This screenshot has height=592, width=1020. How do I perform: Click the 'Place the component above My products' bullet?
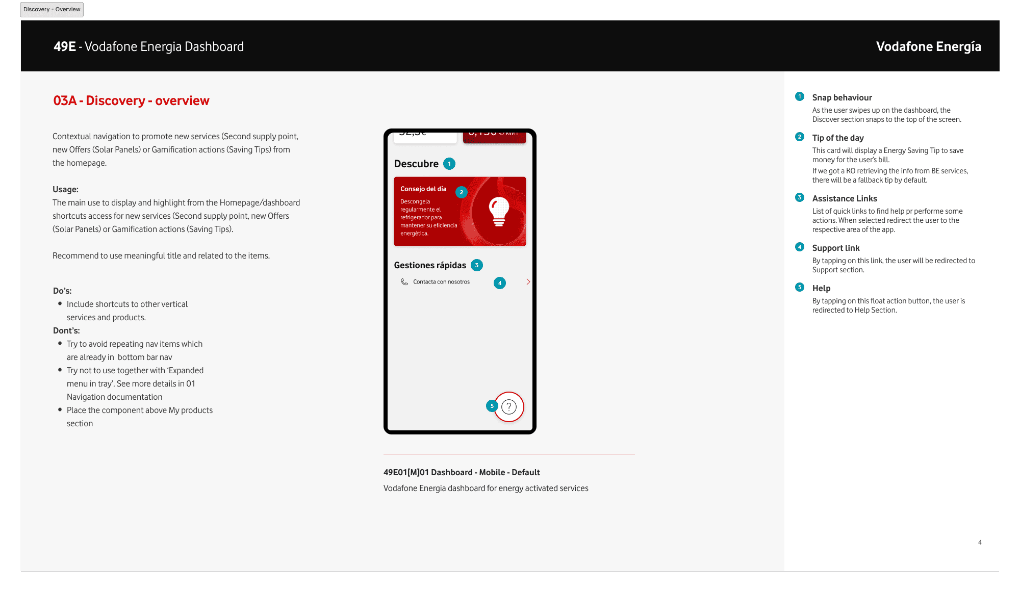140,417
